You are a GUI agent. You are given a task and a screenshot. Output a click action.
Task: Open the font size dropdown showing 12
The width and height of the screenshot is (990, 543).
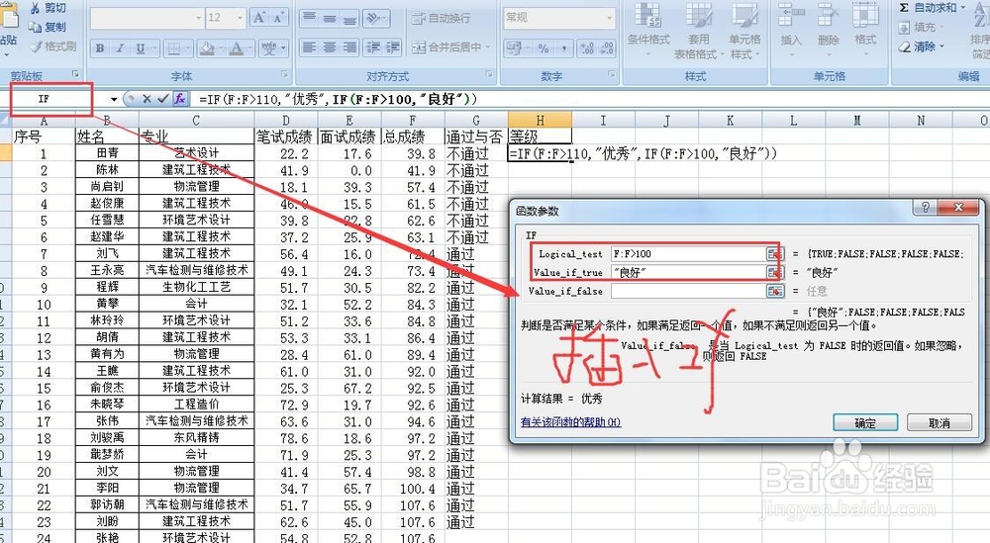coord(240,18)
